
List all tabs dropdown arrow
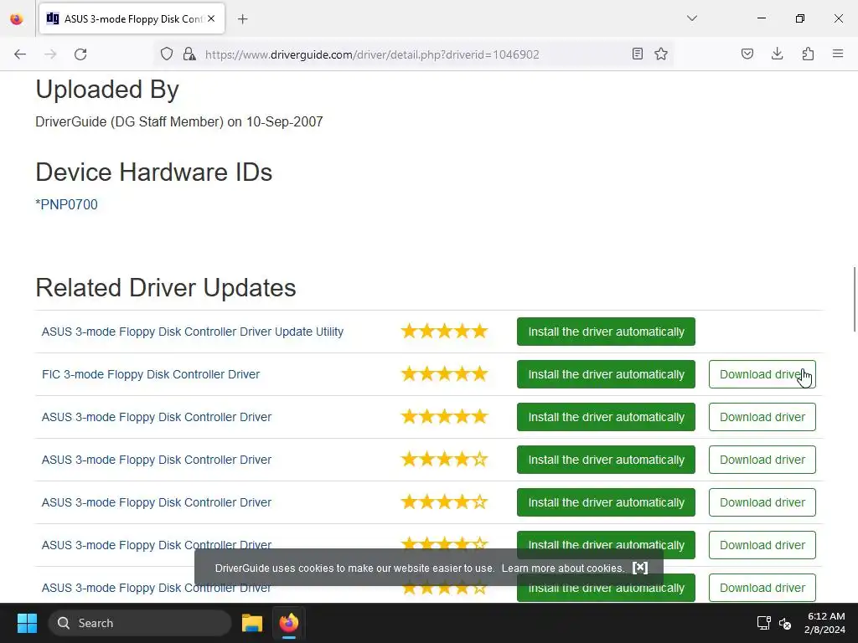click(x=691, y=18)
